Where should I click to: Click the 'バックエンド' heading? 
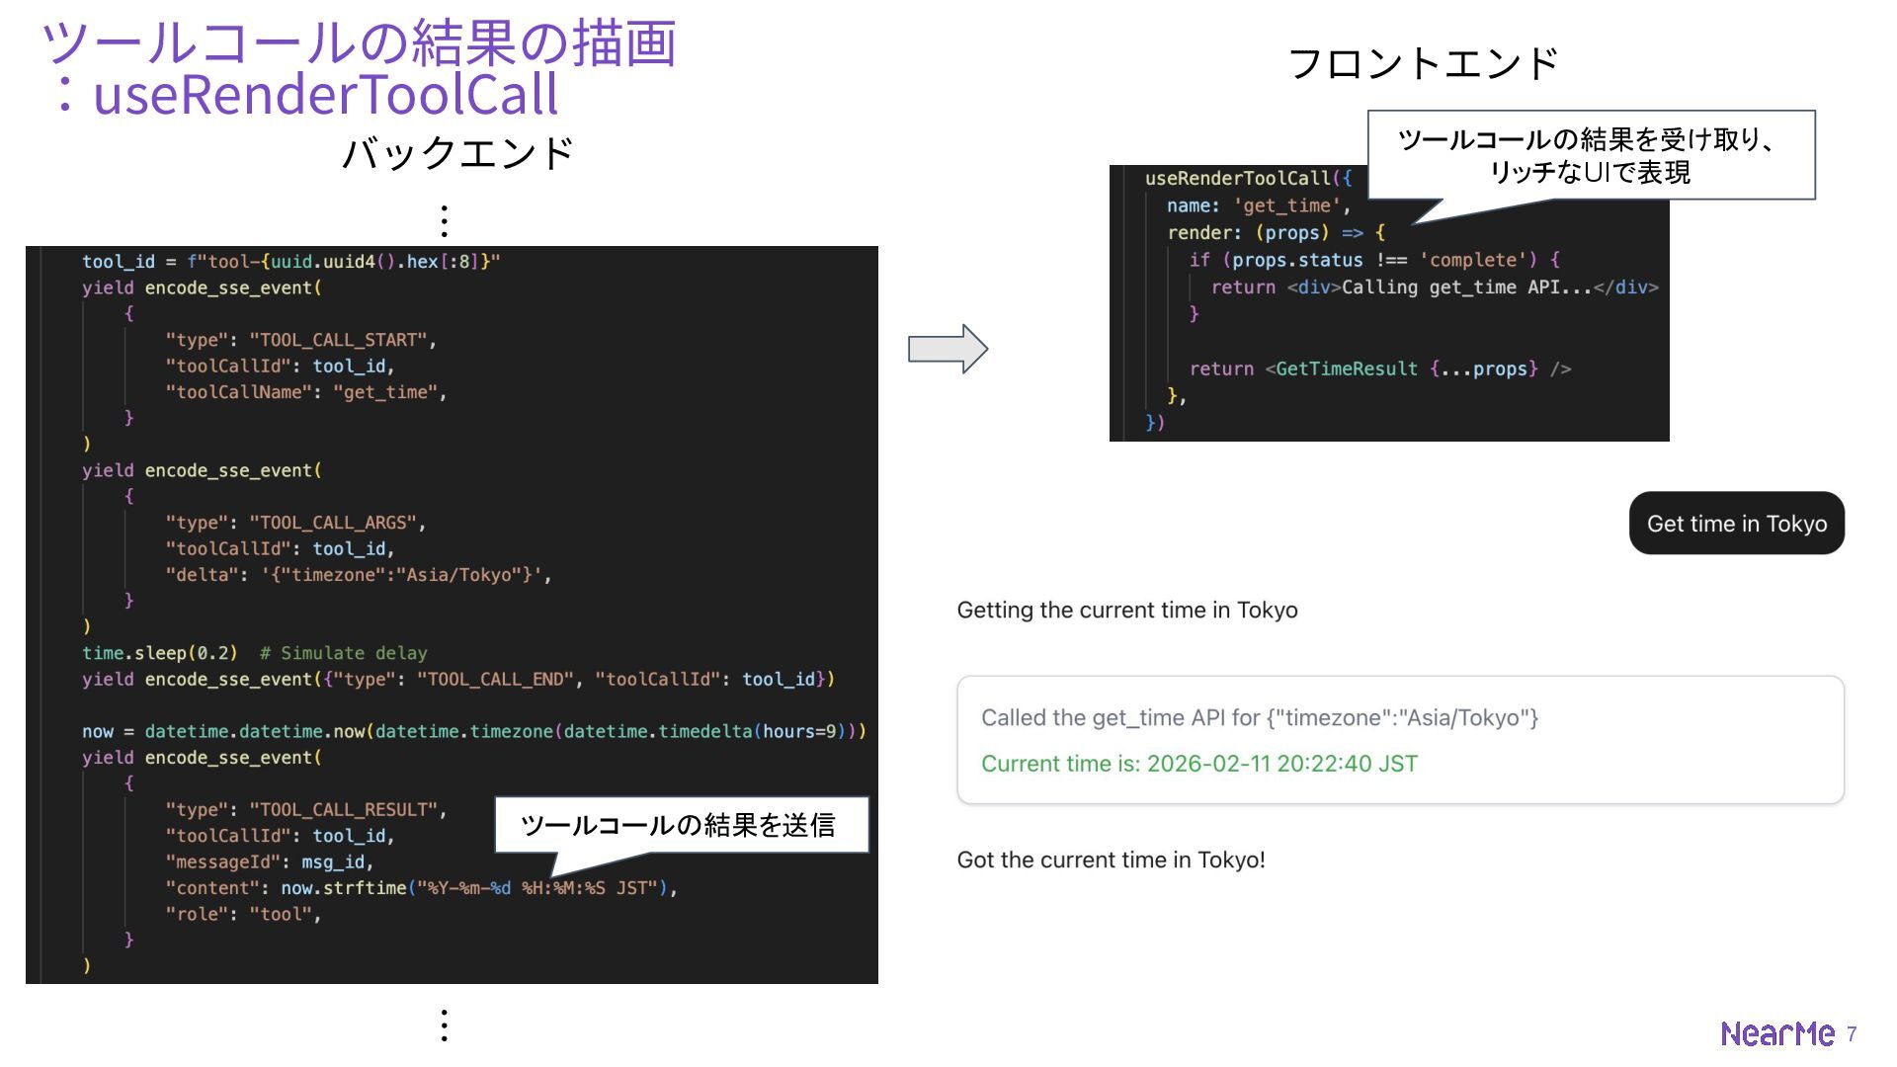(457, 154)
